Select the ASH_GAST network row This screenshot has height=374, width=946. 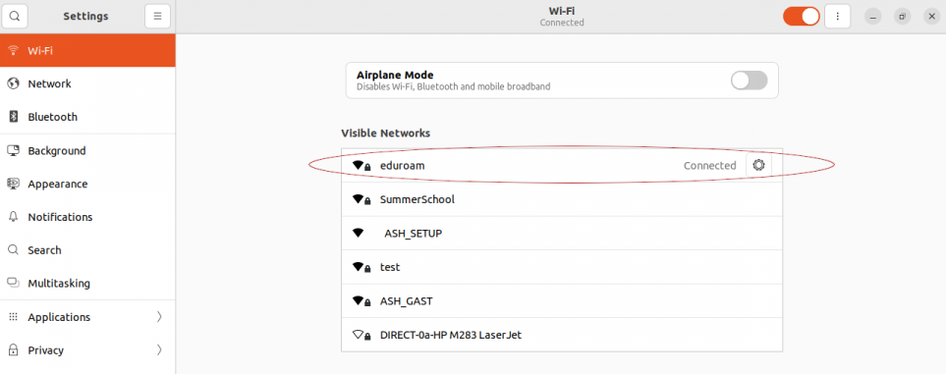562,301
